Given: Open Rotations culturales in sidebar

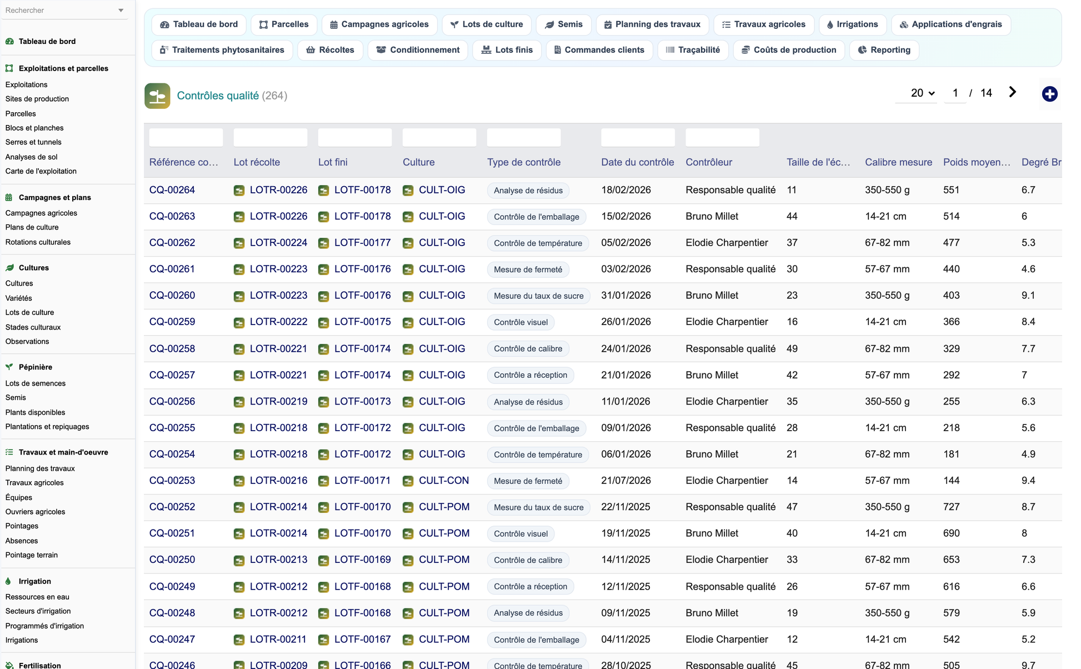Looking at the screenshot, I should click(x=38, y=242).
